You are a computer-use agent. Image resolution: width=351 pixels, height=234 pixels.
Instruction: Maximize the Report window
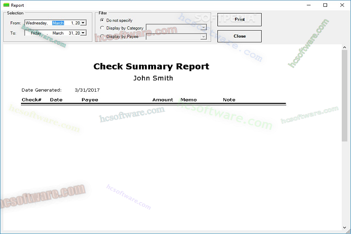(x=325, y=5)
